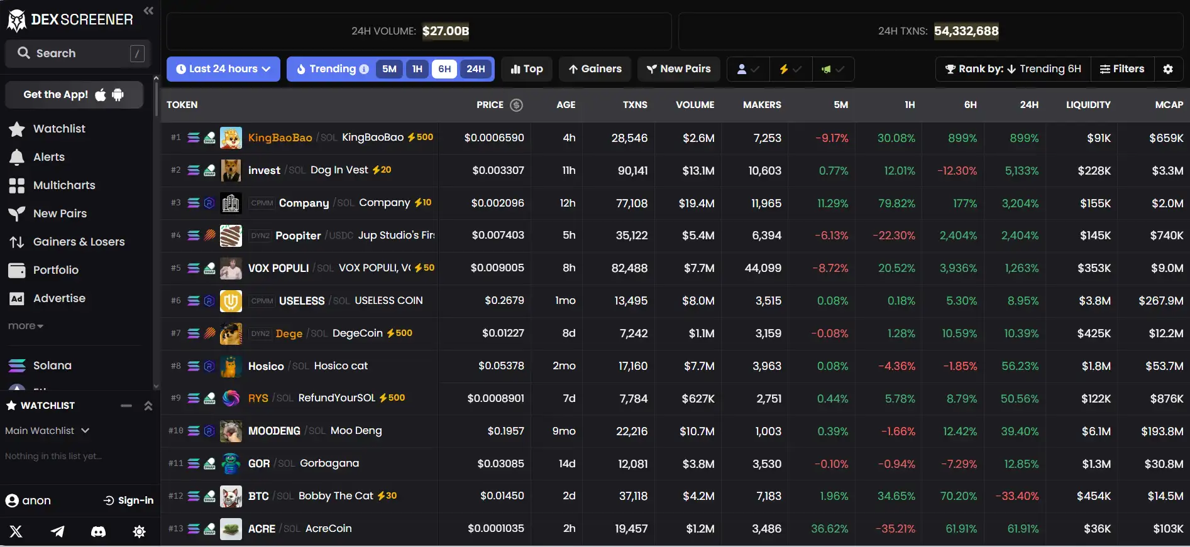
Task: Click the Sign-in link
Action: 129,501
